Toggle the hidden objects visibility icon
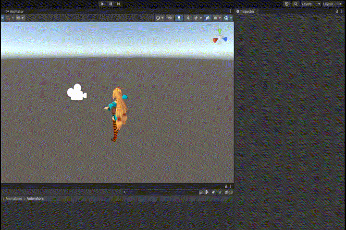This screenshot has width=346, height=230. (208, 18)
